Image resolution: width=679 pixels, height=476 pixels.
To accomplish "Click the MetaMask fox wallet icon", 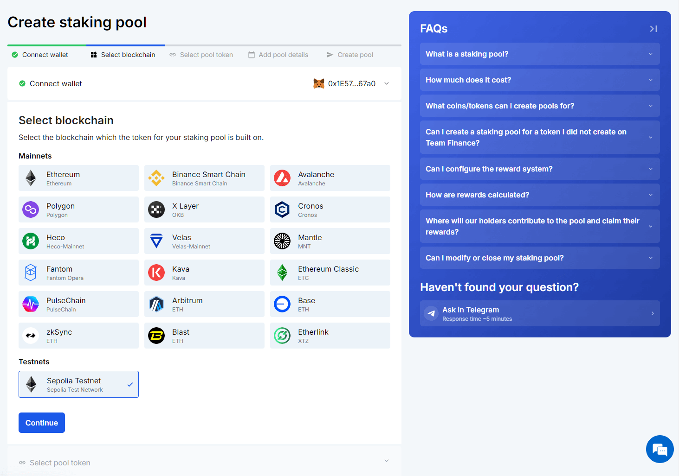I will 319,83.
